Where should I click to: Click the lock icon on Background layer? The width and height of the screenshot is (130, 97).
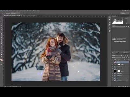(x=127, y=80)
